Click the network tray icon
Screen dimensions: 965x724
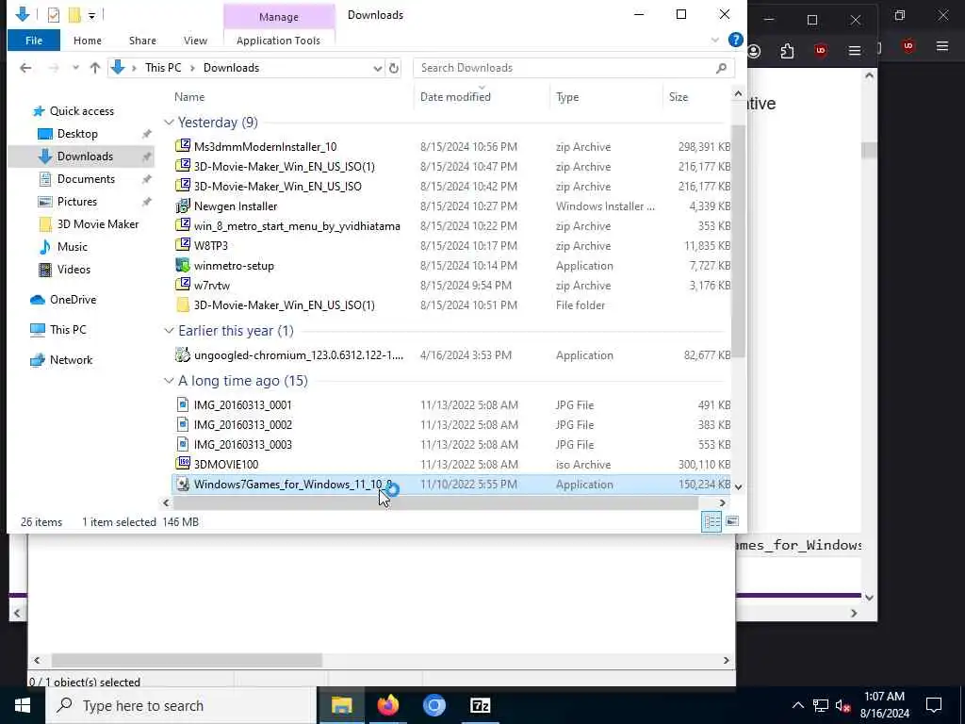821,705
